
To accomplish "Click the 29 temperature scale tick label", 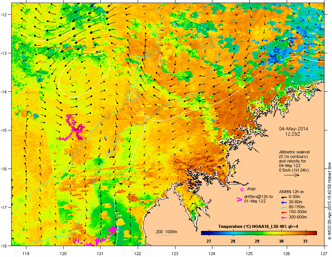I will point(257,241).
